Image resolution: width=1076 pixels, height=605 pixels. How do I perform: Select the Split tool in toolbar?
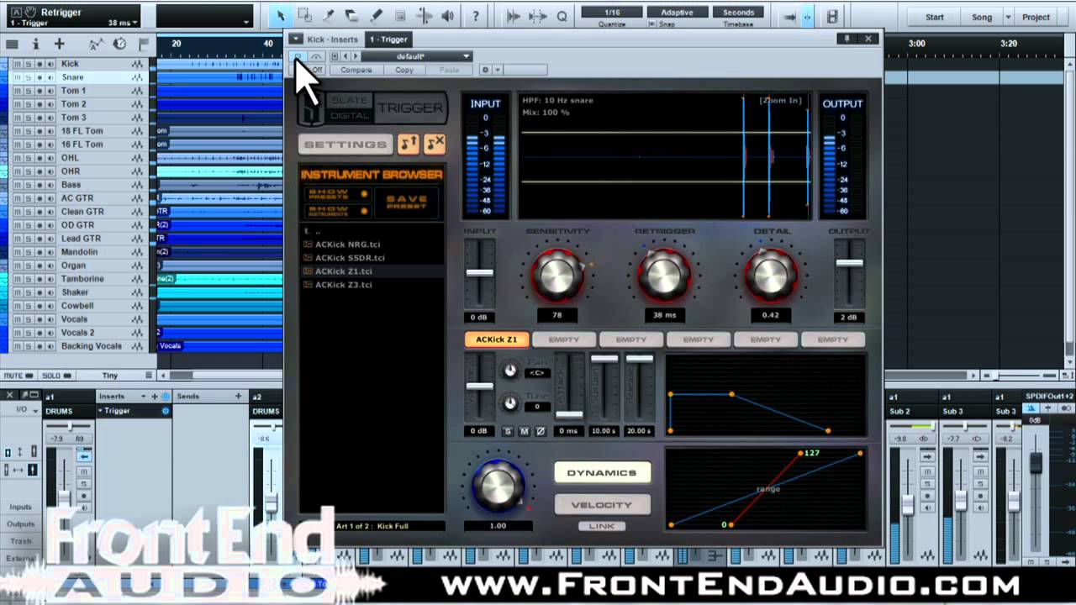tap(329, 16)
